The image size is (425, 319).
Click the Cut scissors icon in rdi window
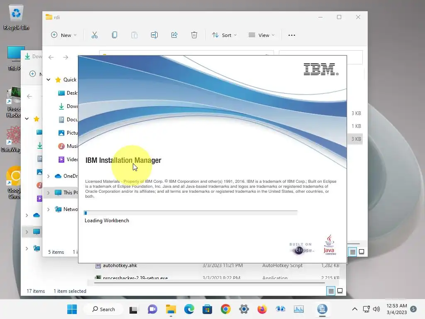coord(94,35)
